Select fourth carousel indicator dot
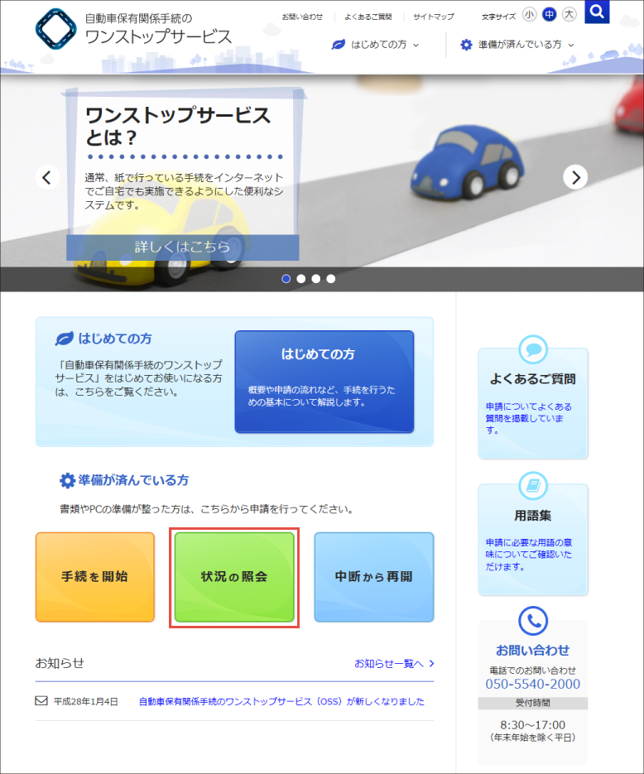644x774 pixels. click(x=331, y=279)
